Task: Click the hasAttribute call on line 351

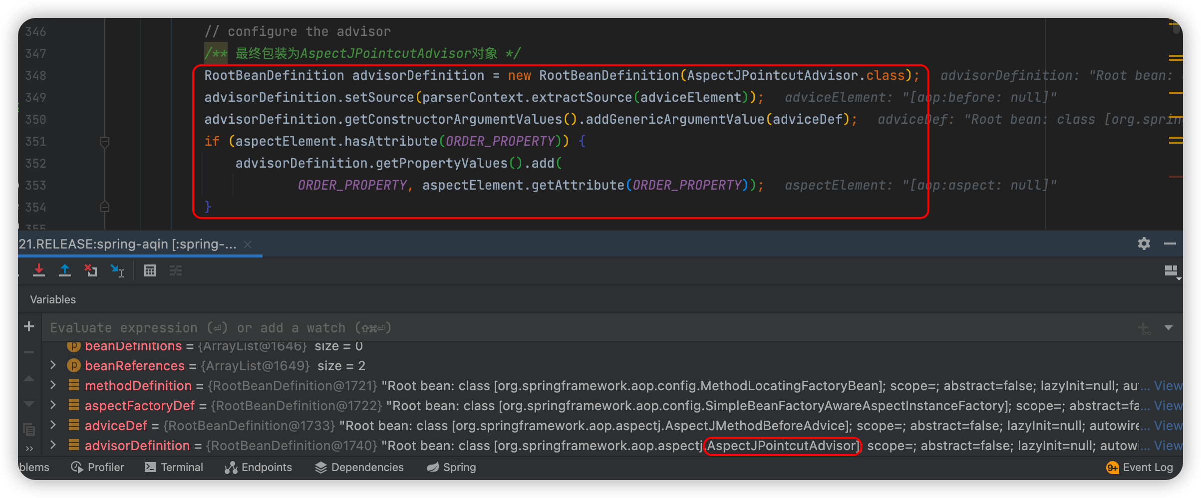Action: (391, 141)
